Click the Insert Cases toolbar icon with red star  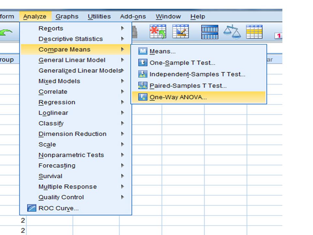(158, 31)
